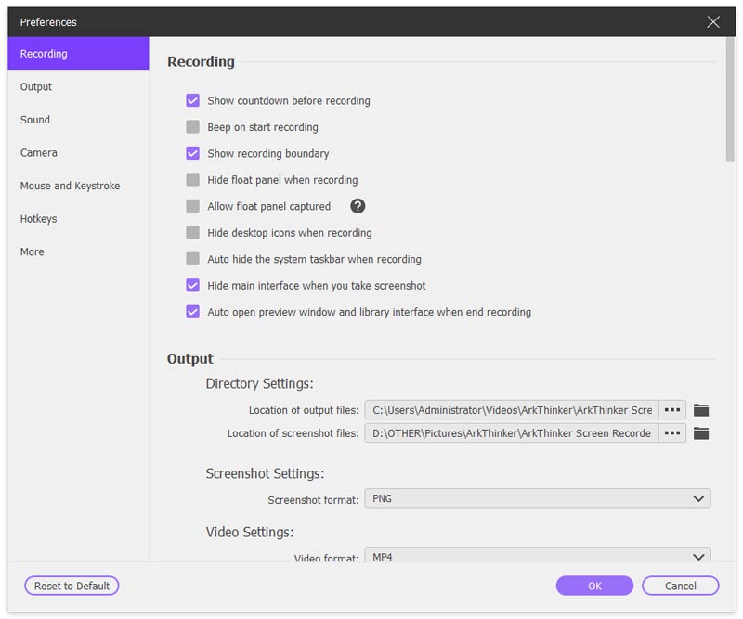Screen dimensions: 743x619
Task: Click the Preferences title text
Action: click(x=48, y=22)
